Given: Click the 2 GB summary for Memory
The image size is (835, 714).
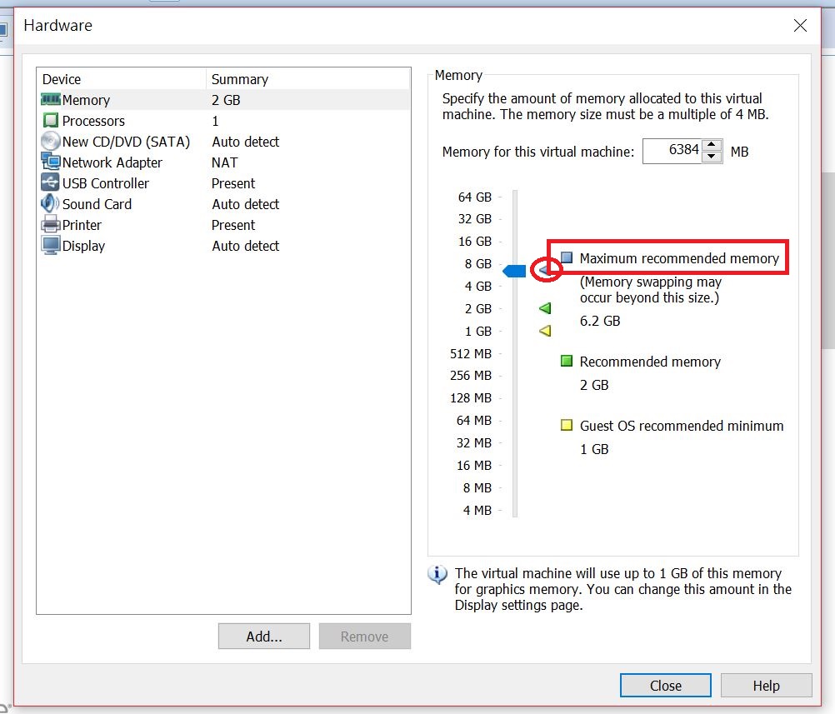Looking at the screenshot, I should click(x=226, y=100).
